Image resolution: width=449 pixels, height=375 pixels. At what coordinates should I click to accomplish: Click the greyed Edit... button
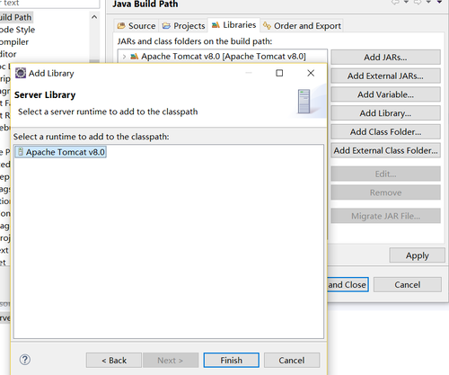click(385, 174)
